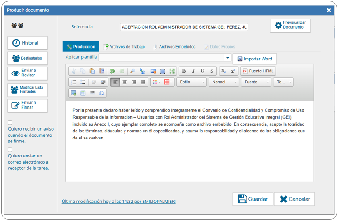Open the Última modificación link
Image resolution: width=338 pixels, height=221 pixels.
pyautogui.click(x=119, y=202)
